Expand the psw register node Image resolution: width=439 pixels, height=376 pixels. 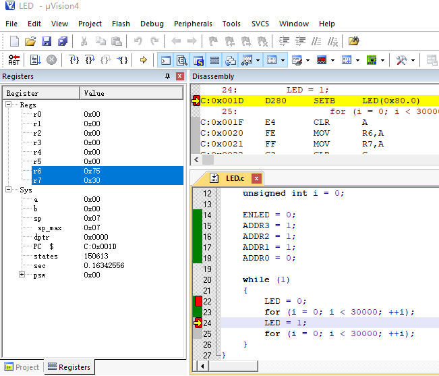coord(22,275)
